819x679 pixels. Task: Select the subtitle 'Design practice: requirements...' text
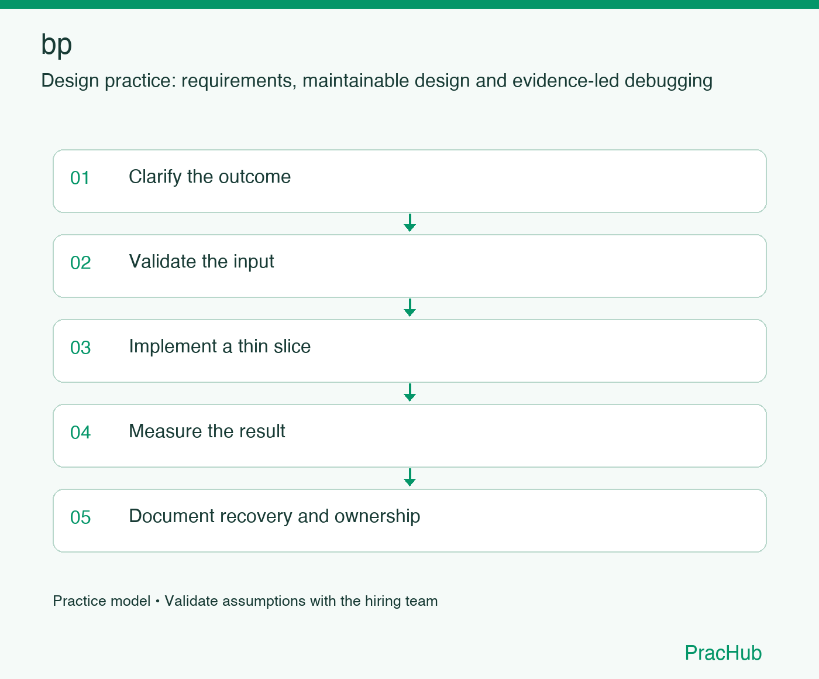377,81
